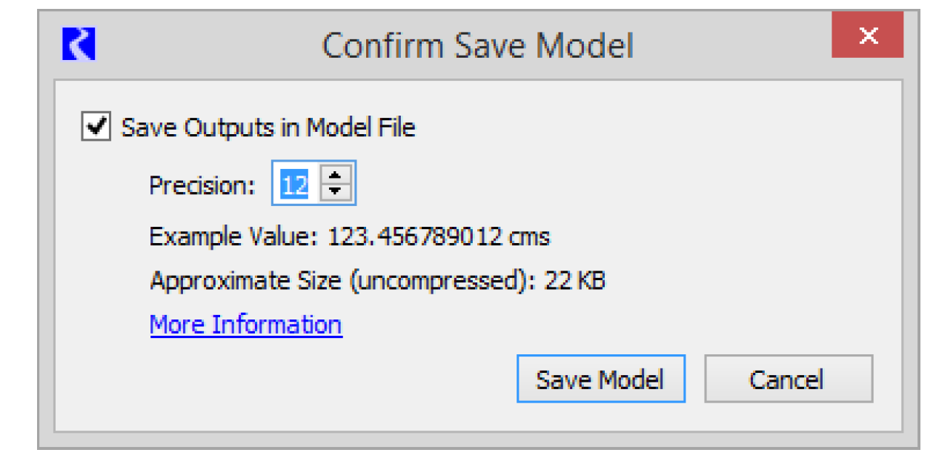The height and width of the screenshot is (464, 936).
Task: Toggle the Save Outputs in Model File checkbox
Action: tap(95, 127)
